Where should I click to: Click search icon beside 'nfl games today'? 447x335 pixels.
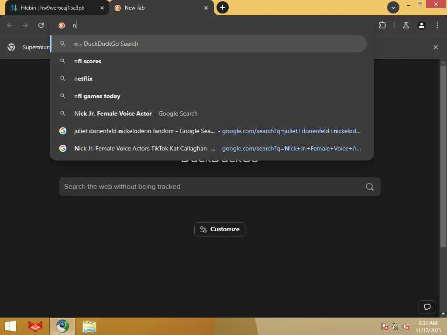tap(63, 96)
